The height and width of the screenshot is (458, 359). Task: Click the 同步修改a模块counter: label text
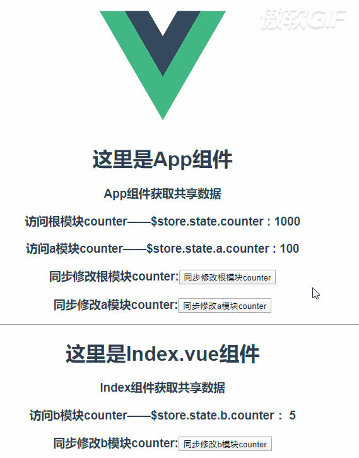coord(115,304)
